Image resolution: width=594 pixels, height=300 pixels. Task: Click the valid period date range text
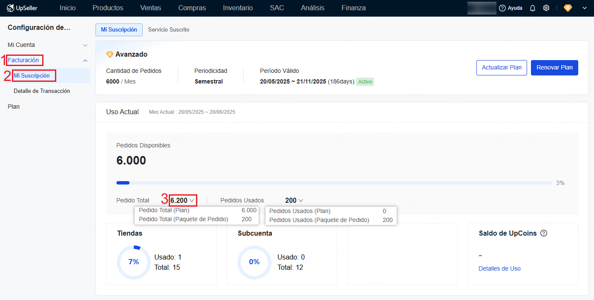click(307, 81)
